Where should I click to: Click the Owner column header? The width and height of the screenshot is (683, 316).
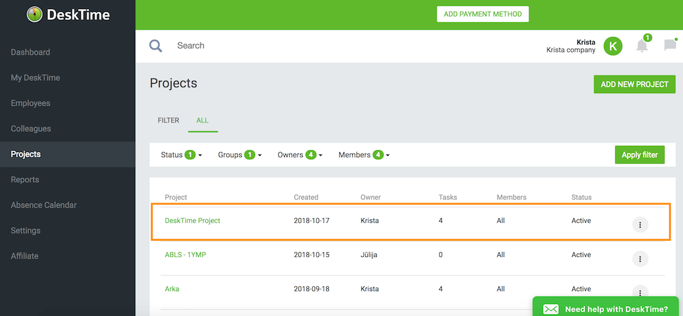coord(371,198)
